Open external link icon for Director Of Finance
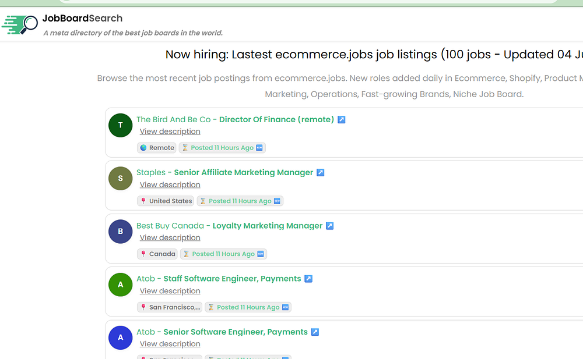This screenshot has height=359, width=583. pyautogui.click(x=342, y=120)
